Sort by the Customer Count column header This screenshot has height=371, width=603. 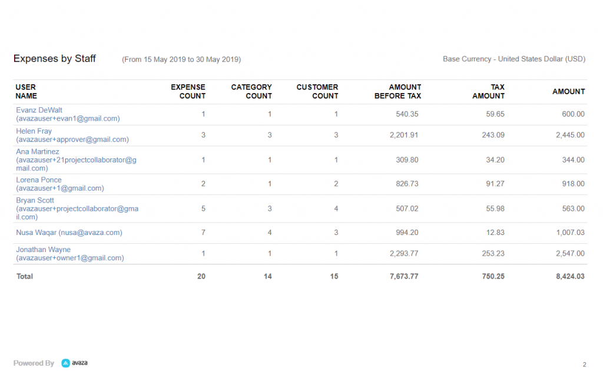pos(317,91)
